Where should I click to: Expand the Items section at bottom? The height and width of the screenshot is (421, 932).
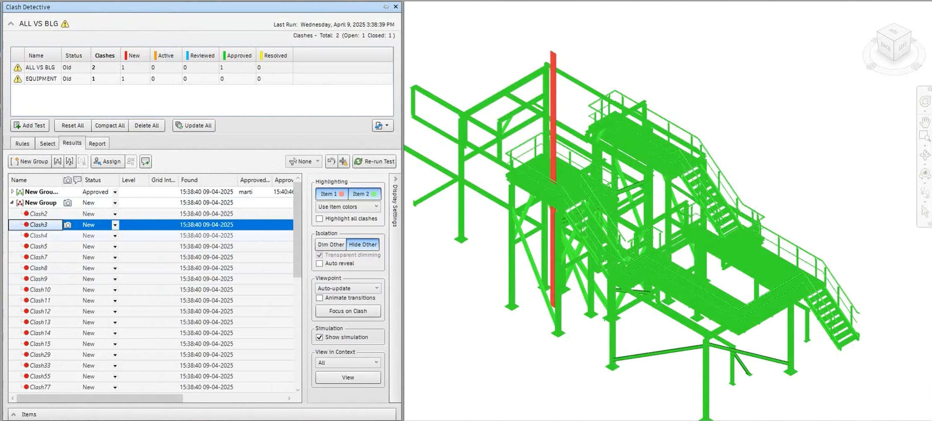[x=13, y=414]
